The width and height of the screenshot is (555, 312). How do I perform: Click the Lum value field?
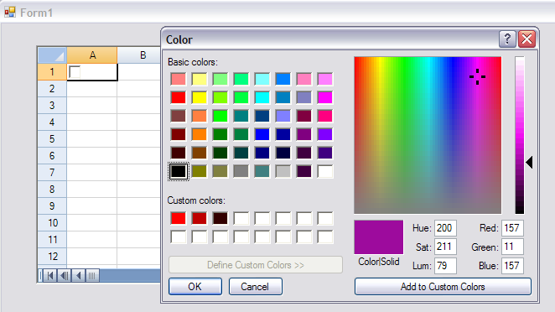point(445,266)
